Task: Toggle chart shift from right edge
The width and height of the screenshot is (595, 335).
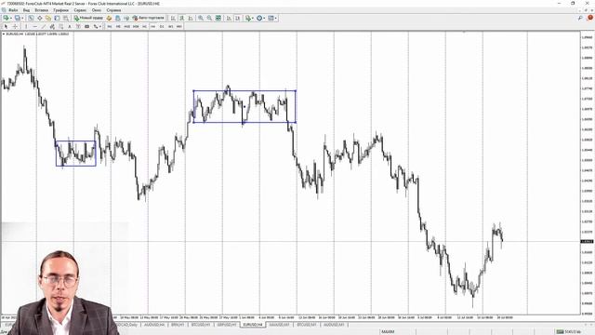Action: (238, 18)
